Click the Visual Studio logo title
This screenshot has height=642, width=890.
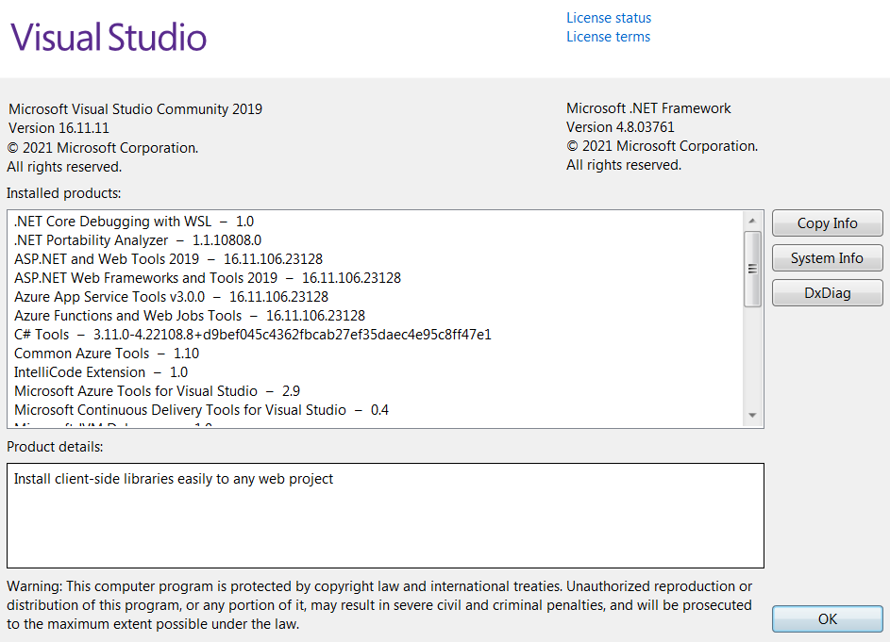click(109, 37)
